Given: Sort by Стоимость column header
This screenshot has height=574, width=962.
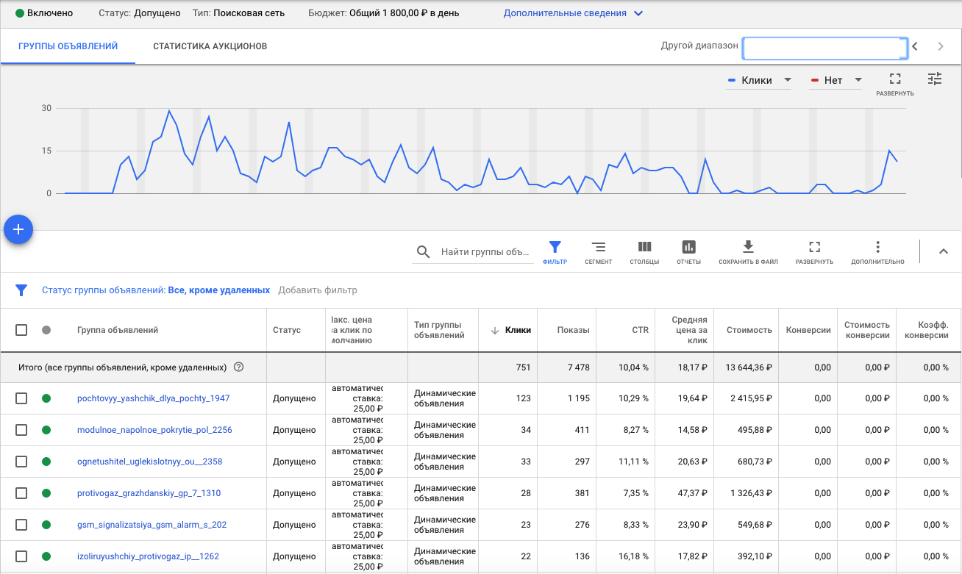Looking at the screenshot, I should click(x=749, y=330).
